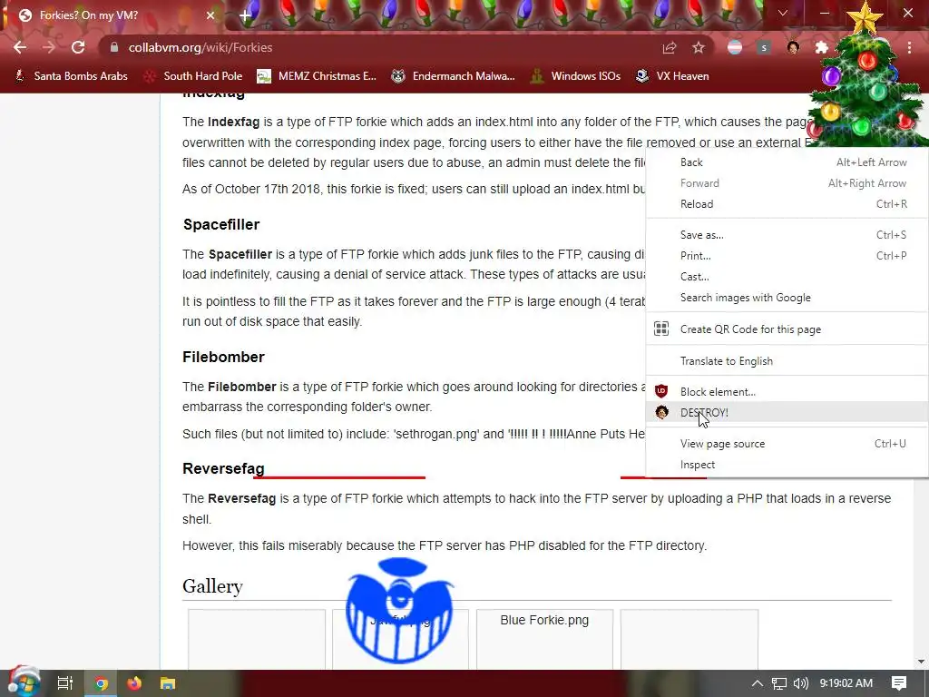929x697 pixels.
Task: Launch Firefox from the taskbar
Action: 134,683
